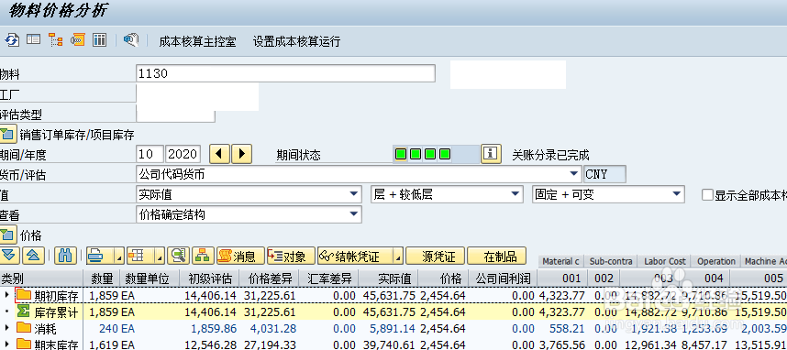Click the 39,740.61 actual value cell

coord(389,345)
